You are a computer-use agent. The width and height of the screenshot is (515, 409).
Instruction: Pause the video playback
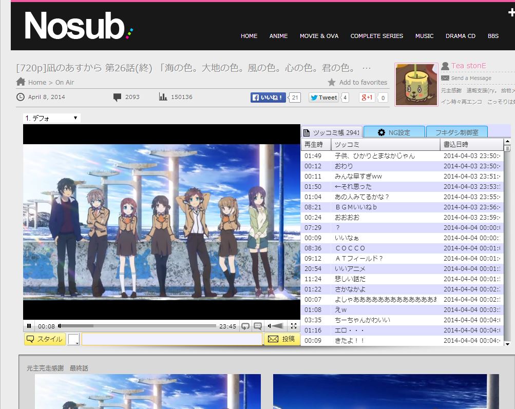[29, 326]
